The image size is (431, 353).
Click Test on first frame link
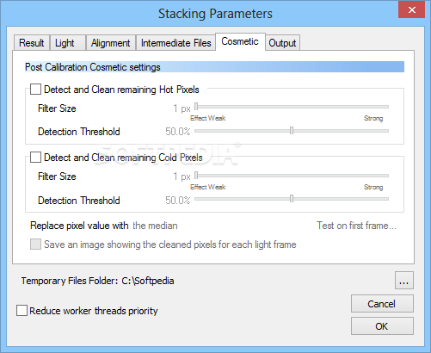click(356, 226)
